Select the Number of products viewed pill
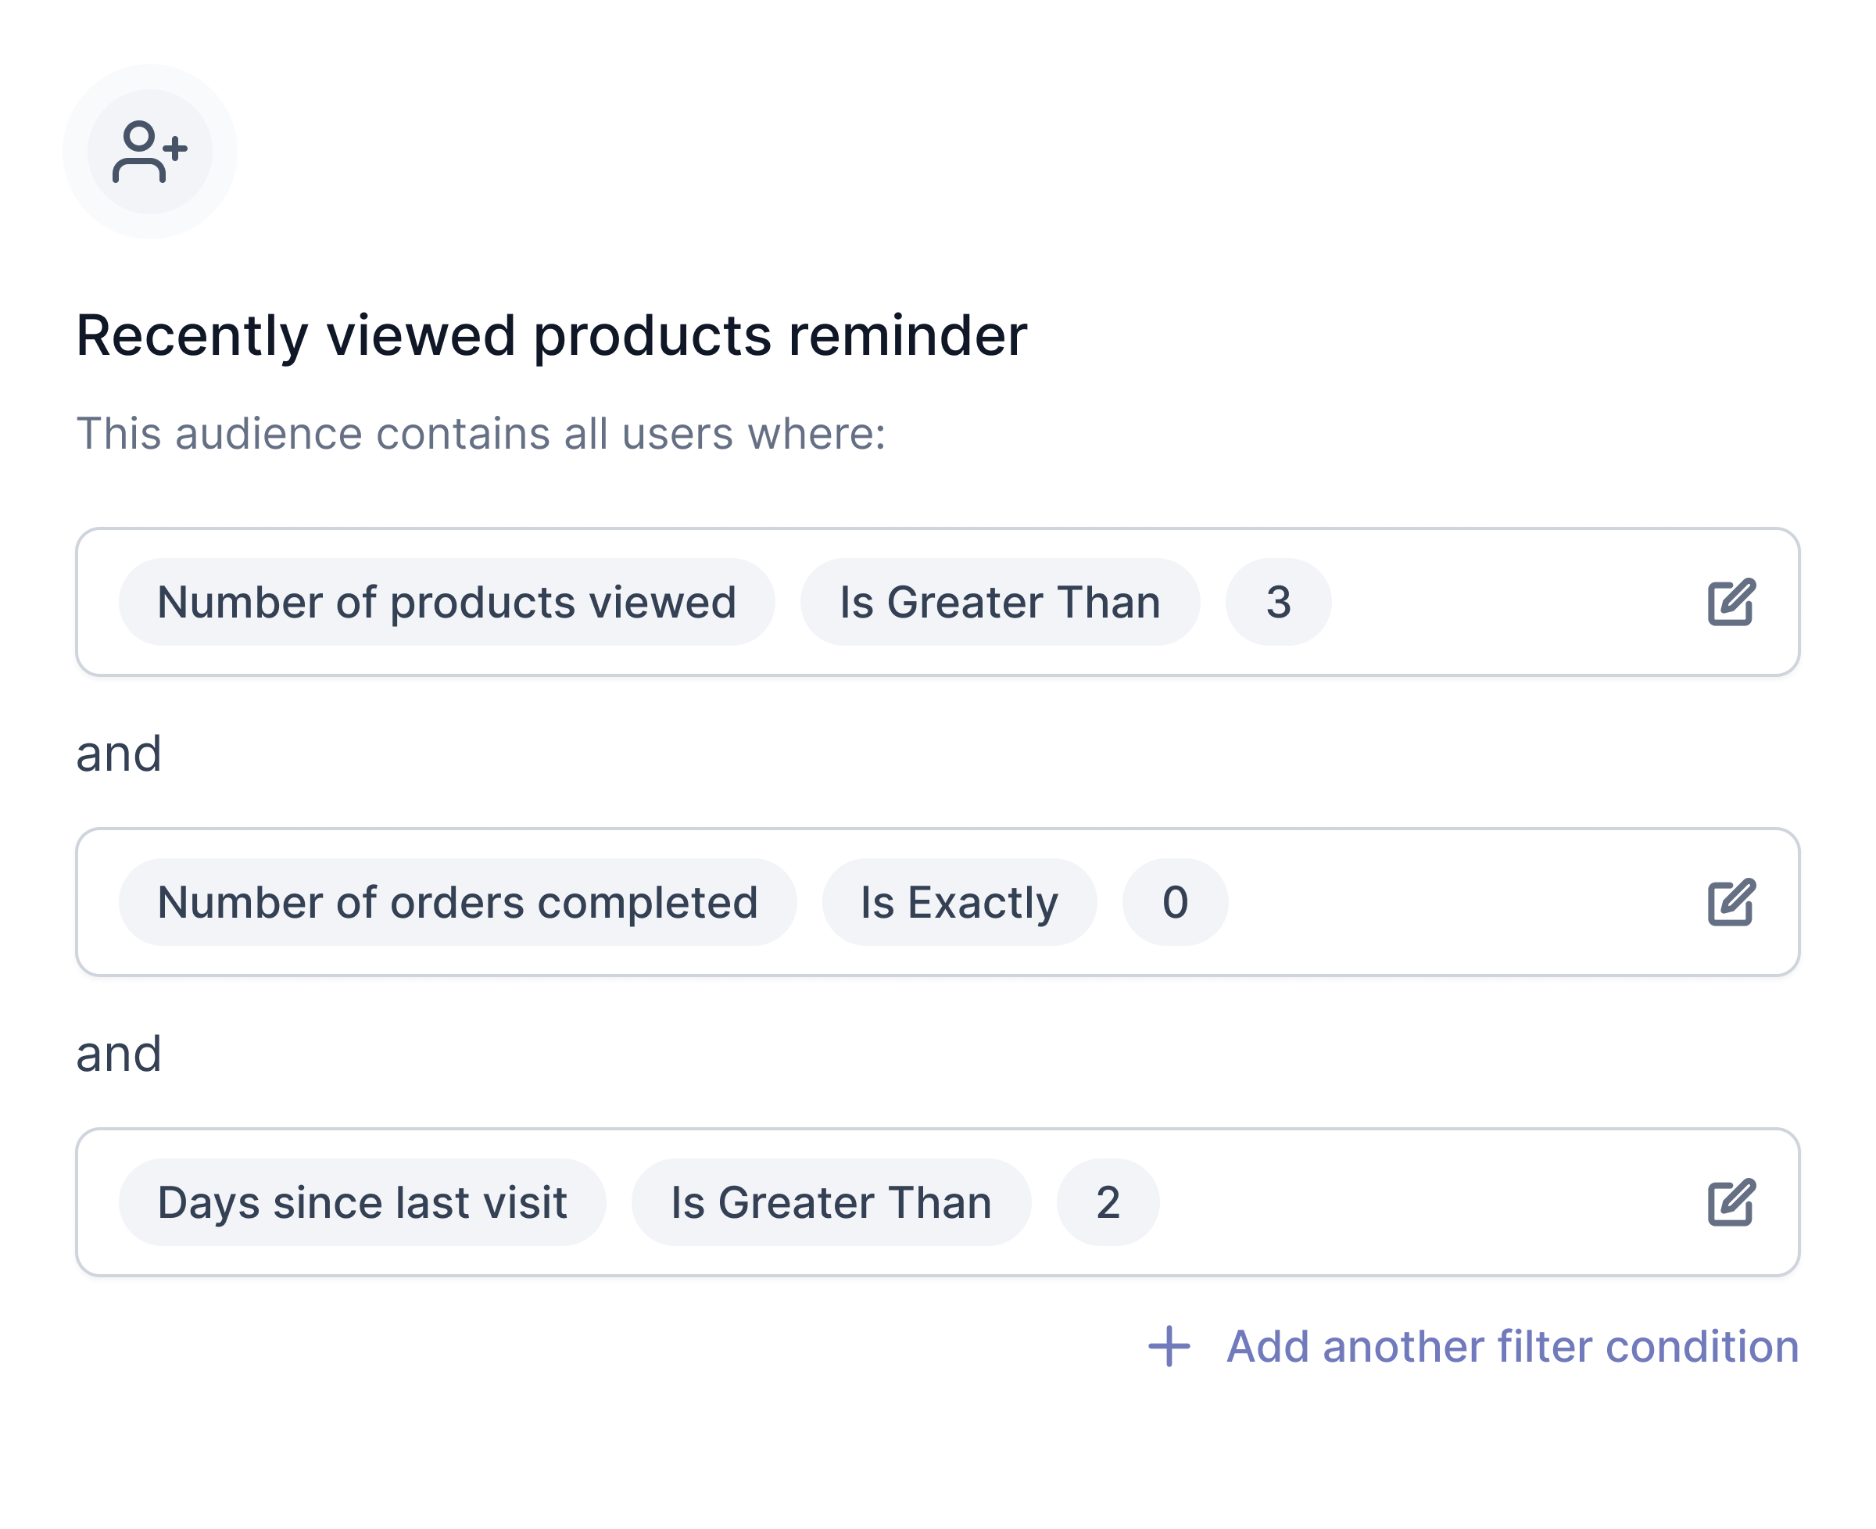The height and width of the screenshot is (1529, 1876). point(446,603)
